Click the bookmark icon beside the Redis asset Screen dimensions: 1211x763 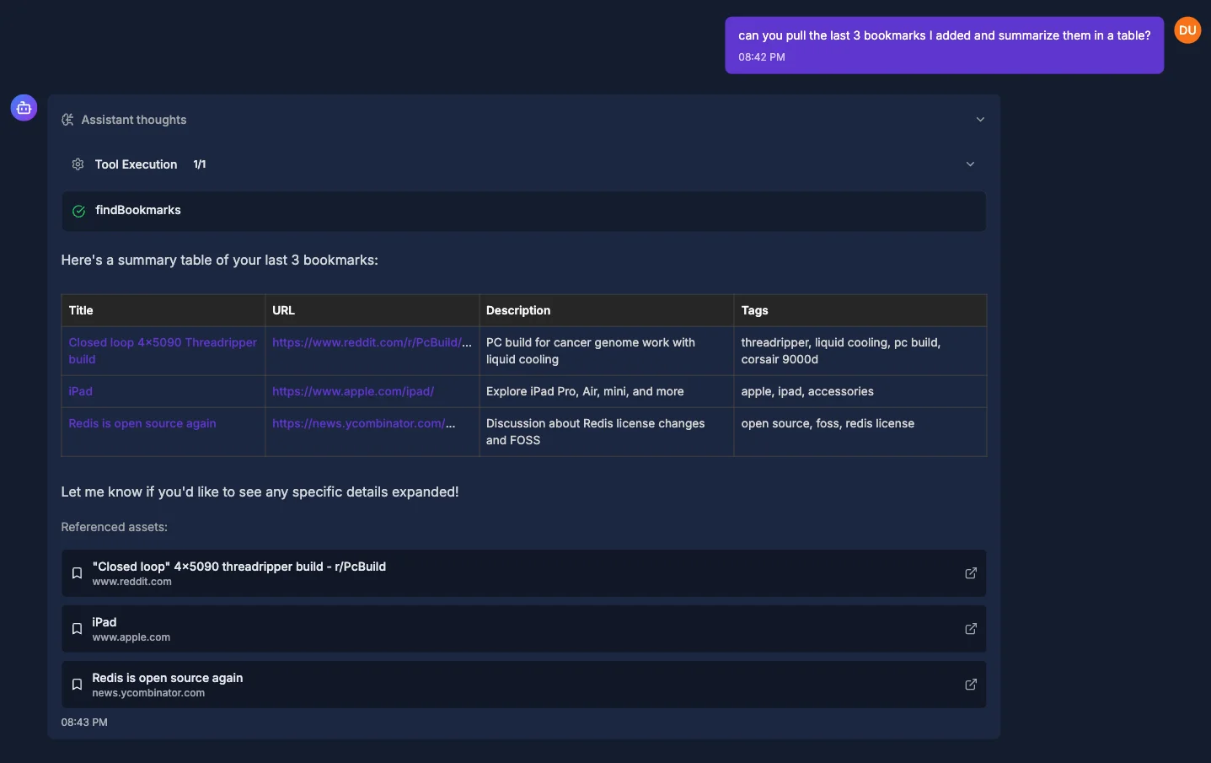77,684
